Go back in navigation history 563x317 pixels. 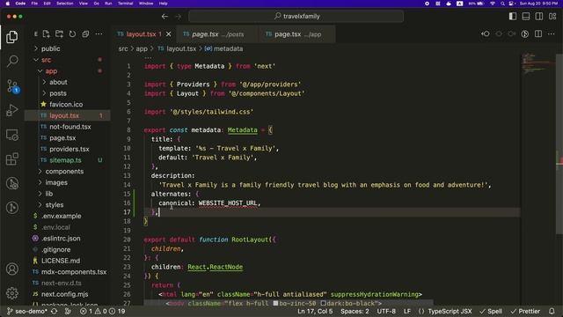point(165,17)
